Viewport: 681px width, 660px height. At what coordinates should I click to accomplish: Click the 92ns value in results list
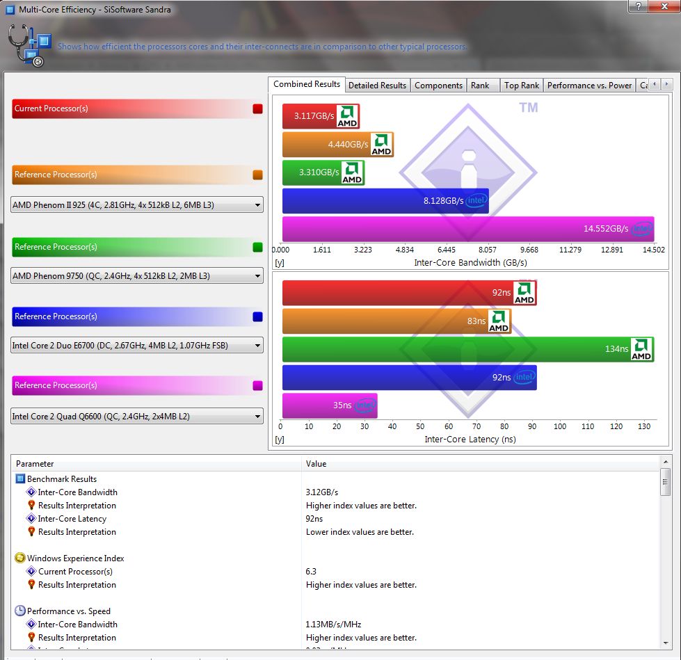(x=314, y=518)
